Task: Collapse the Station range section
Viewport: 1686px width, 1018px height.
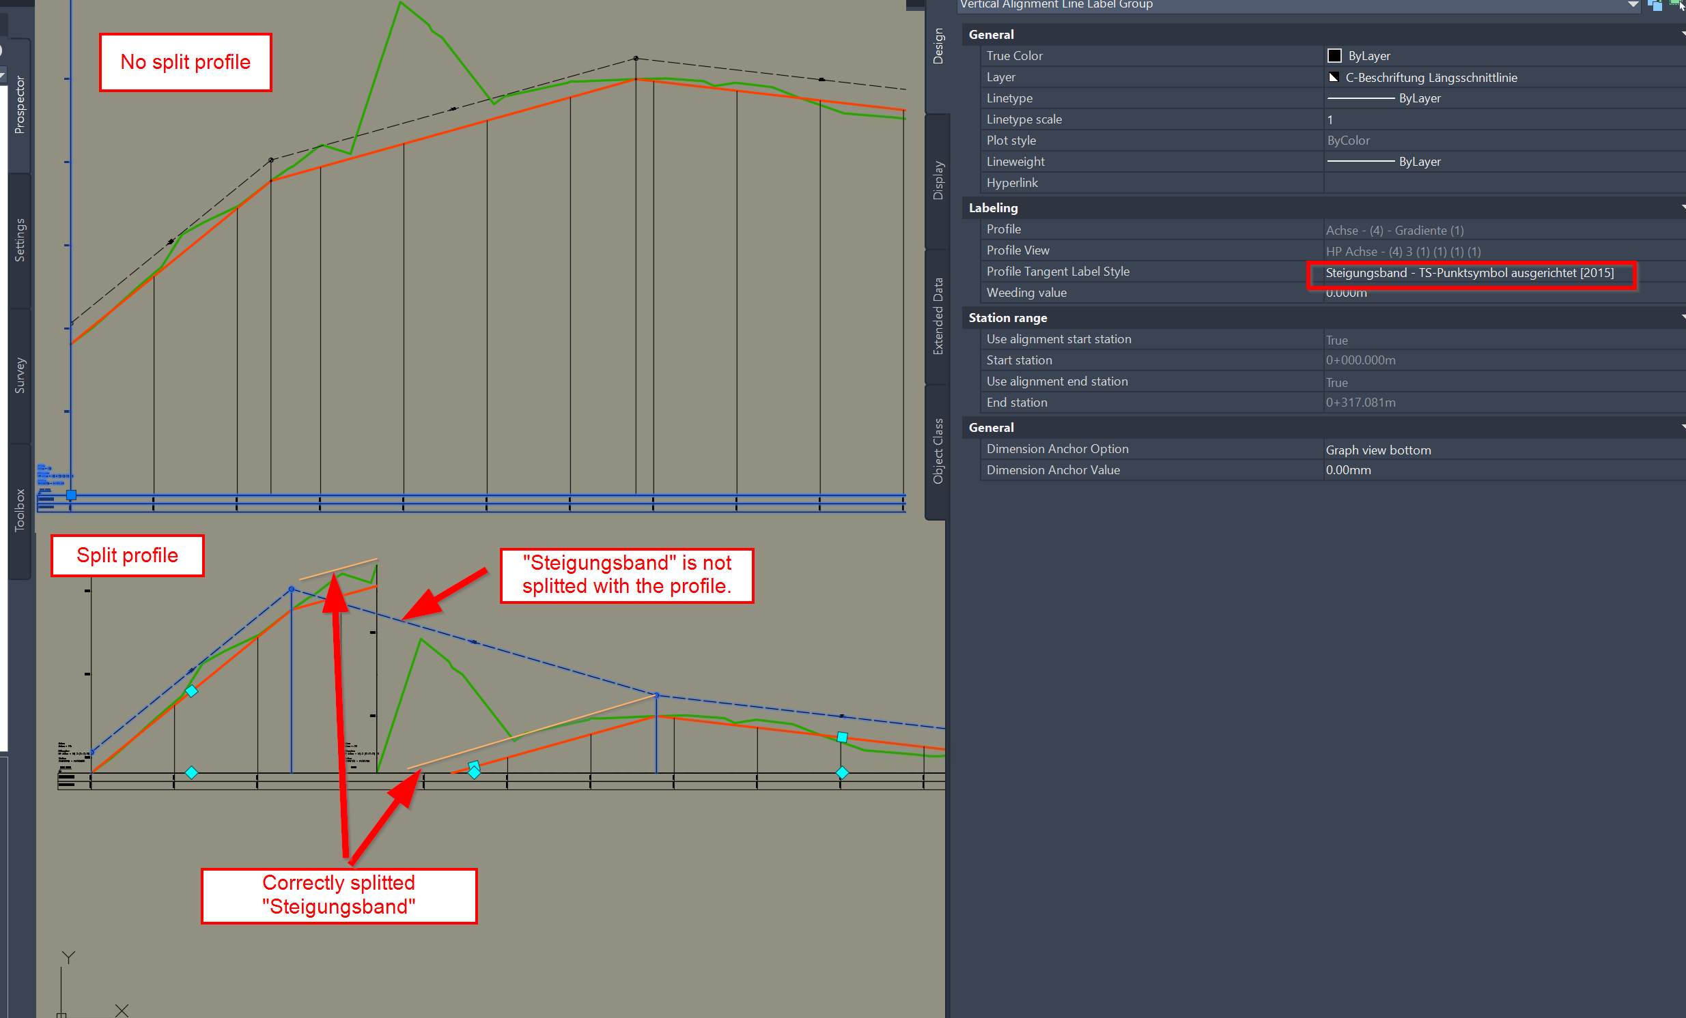Action: (1682, 317)
